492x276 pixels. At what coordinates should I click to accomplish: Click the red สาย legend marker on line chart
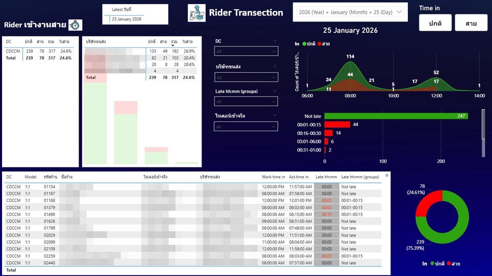(320, 44)
